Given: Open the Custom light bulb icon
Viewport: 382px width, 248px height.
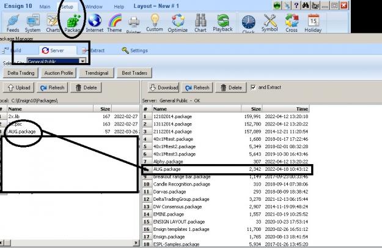Looking at the screenshot, I should click(155, 23).
